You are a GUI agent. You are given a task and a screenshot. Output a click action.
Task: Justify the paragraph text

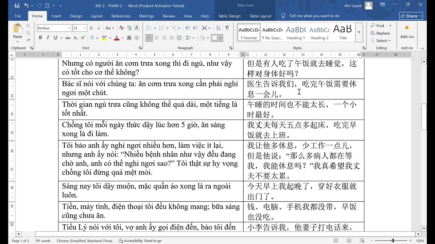(x=172, y=38)
